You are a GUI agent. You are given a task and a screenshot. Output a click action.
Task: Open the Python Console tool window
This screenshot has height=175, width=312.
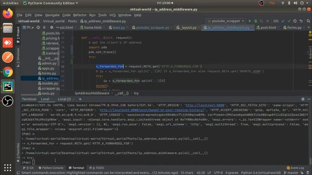point(51,168)
